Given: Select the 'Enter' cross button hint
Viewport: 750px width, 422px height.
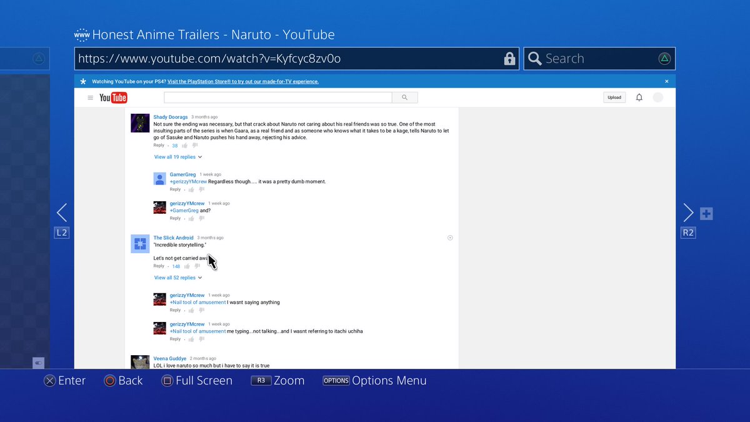Looking at the screenshot, I should [x=64, y=380].
